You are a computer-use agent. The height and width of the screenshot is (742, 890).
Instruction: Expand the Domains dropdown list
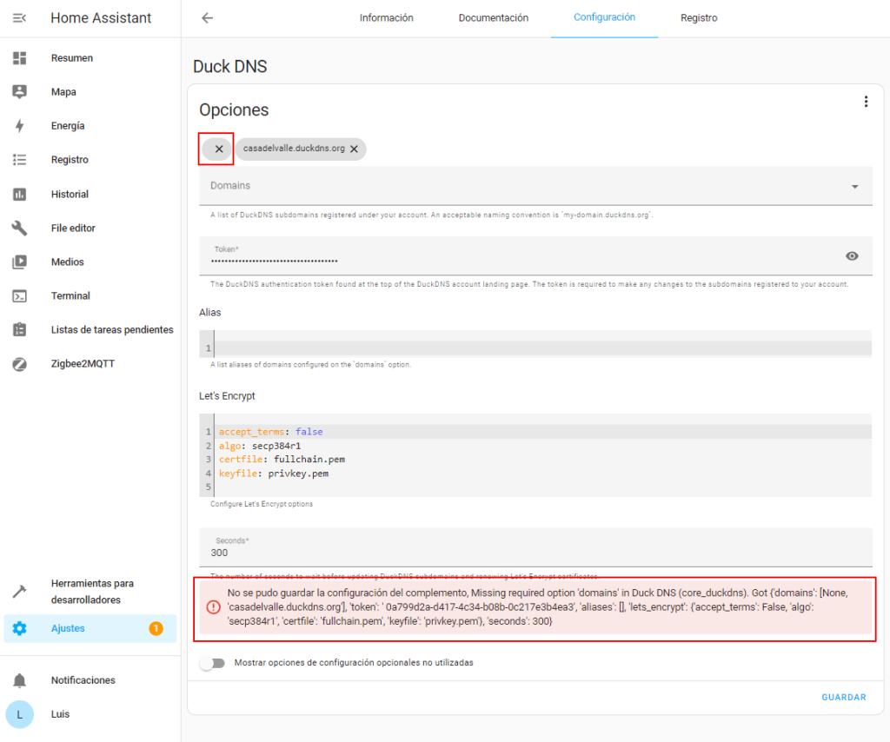click(854, 186)
